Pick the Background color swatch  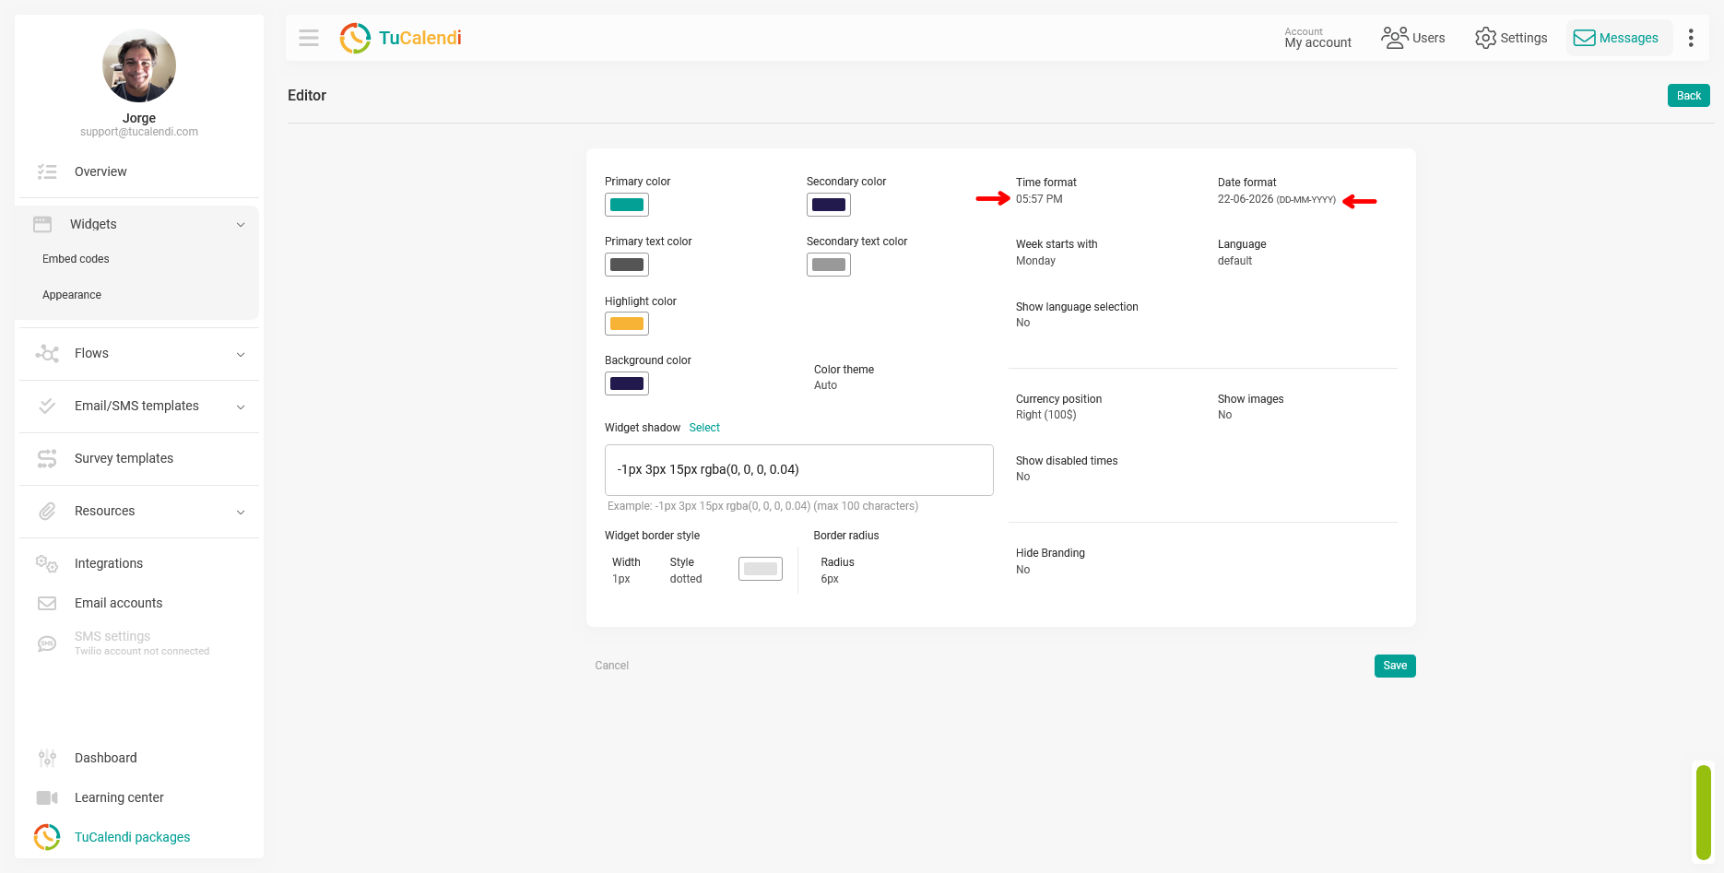(x=627, y=383)
